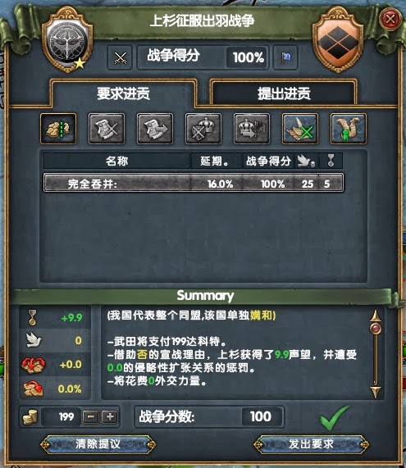Click the summary scrollbar down arrow
The image size is (406, 468).
coord(375,392)
